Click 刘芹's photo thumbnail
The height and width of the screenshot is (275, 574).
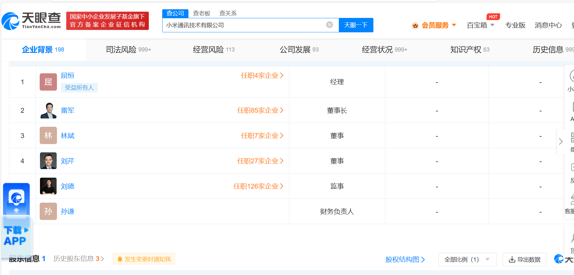[x=48, y=161]
